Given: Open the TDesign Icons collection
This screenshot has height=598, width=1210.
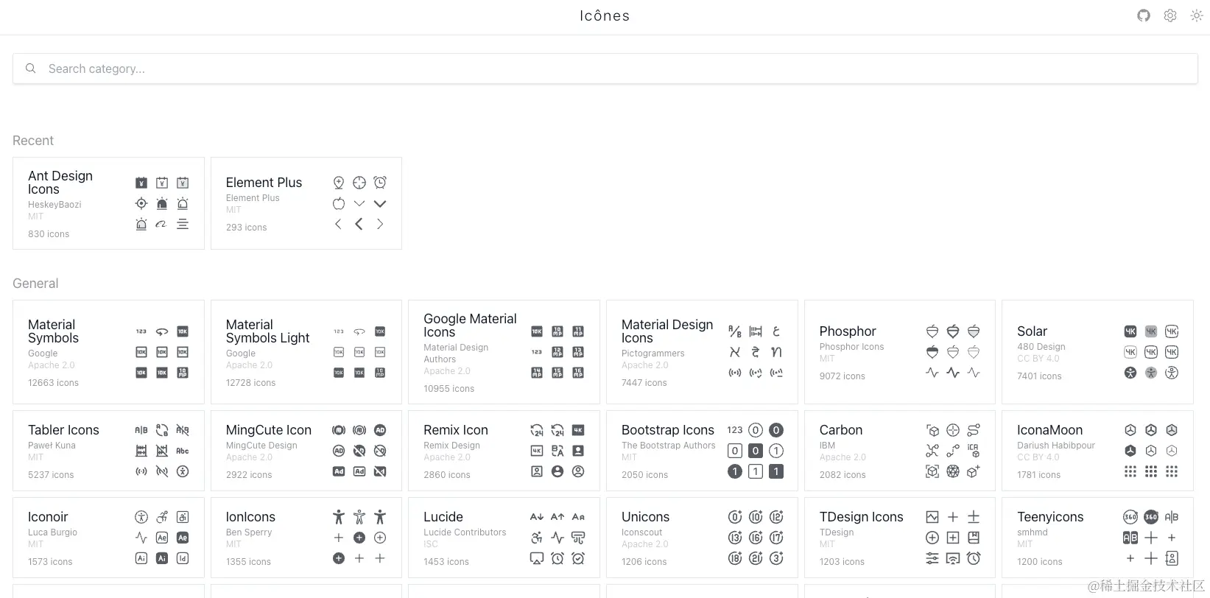Looking at the screenshot, I should click(x=900, y=538).
